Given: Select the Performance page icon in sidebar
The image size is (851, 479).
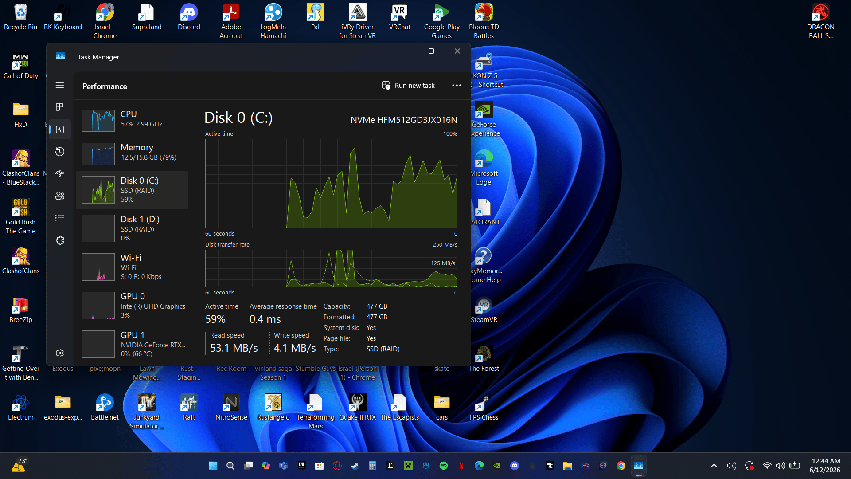Looking at the screenshot, I should point(60,130).
